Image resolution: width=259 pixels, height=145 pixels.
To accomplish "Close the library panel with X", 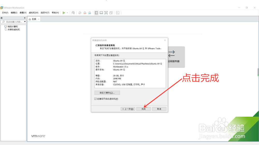I will (x=25, y=18).
